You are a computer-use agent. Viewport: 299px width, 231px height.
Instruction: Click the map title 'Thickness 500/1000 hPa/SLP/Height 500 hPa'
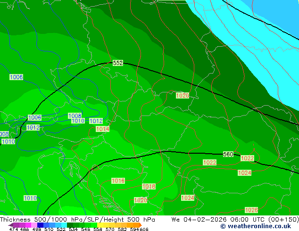[x=77, y=220]
